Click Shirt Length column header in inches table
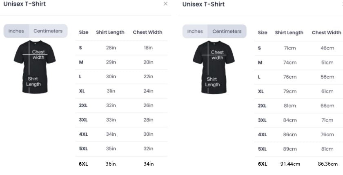Screen dimensions: 343x175 coord(110,32)
